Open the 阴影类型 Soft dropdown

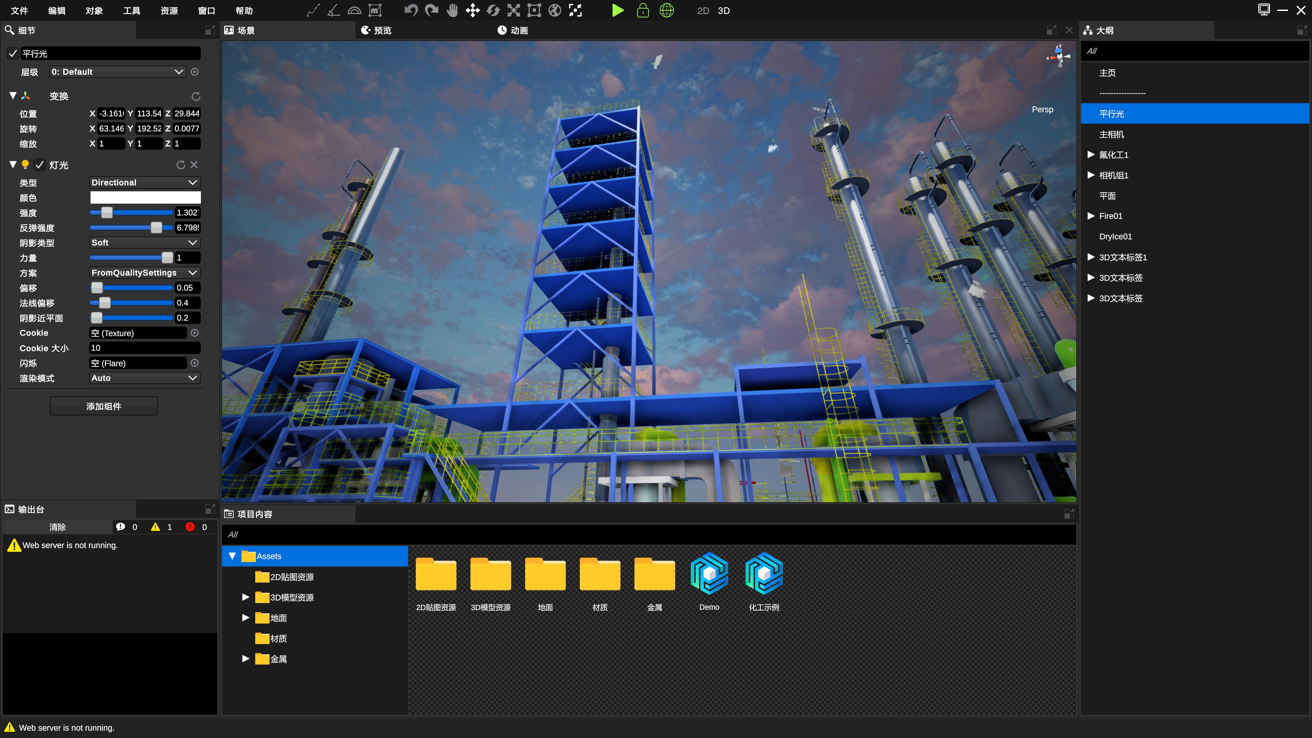click(x=145, y=243)
